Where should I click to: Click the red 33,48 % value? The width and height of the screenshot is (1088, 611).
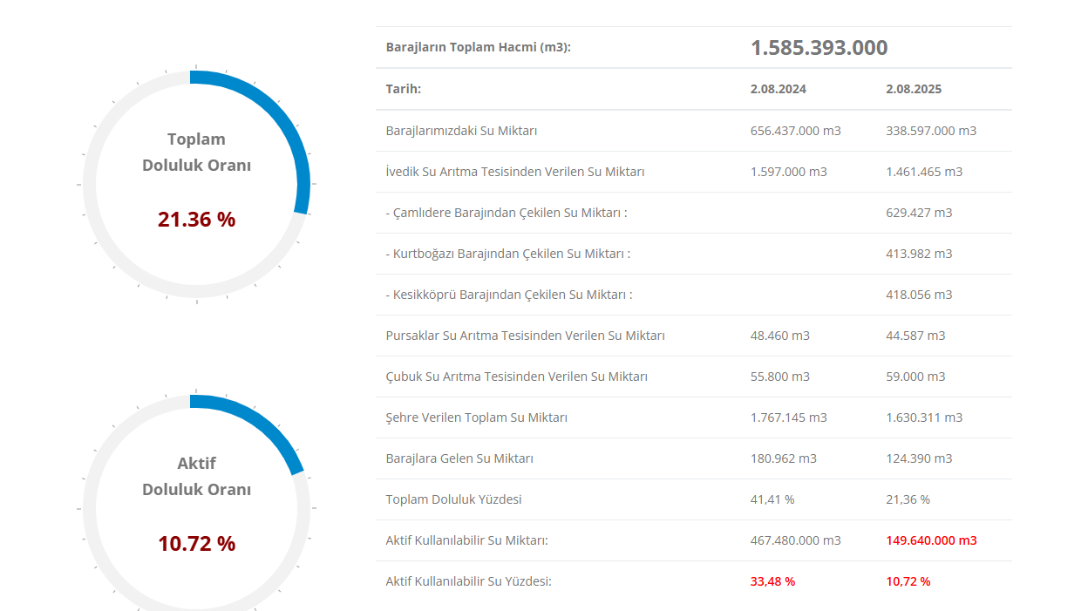pos(772,581)
